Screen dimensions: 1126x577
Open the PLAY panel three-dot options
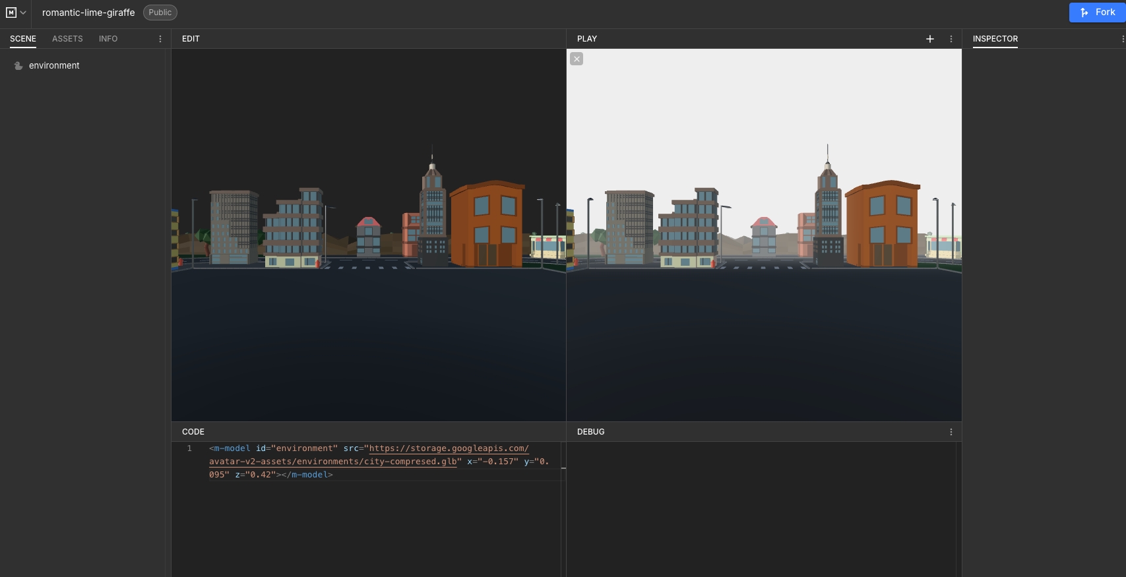(x=951, y=39)
